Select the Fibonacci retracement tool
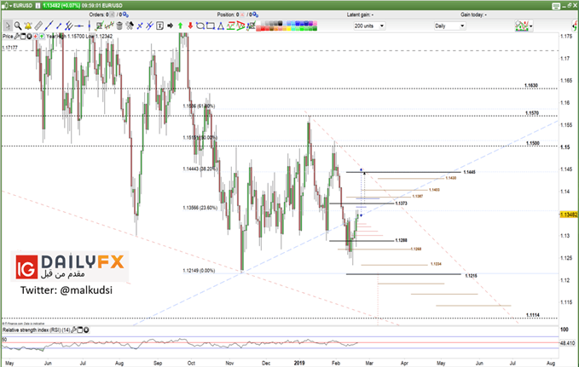The width and height of the screenshot is (579, 367). point(231,26)
